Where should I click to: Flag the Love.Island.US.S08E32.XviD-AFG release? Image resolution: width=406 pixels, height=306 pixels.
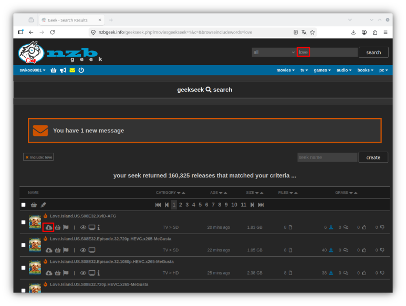tap(66, 227)
